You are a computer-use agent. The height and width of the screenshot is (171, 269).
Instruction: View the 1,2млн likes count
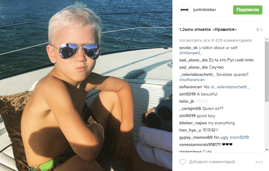click(x=208, y=29)
